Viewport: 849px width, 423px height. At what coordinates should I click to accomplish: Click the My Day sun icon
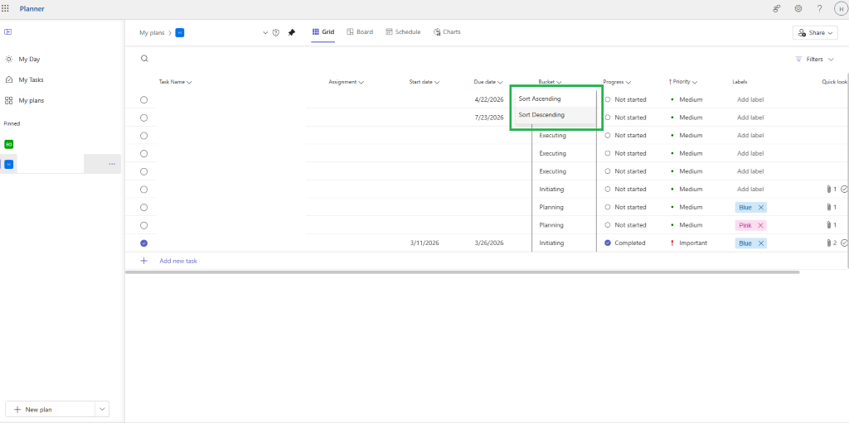point(8,60)
